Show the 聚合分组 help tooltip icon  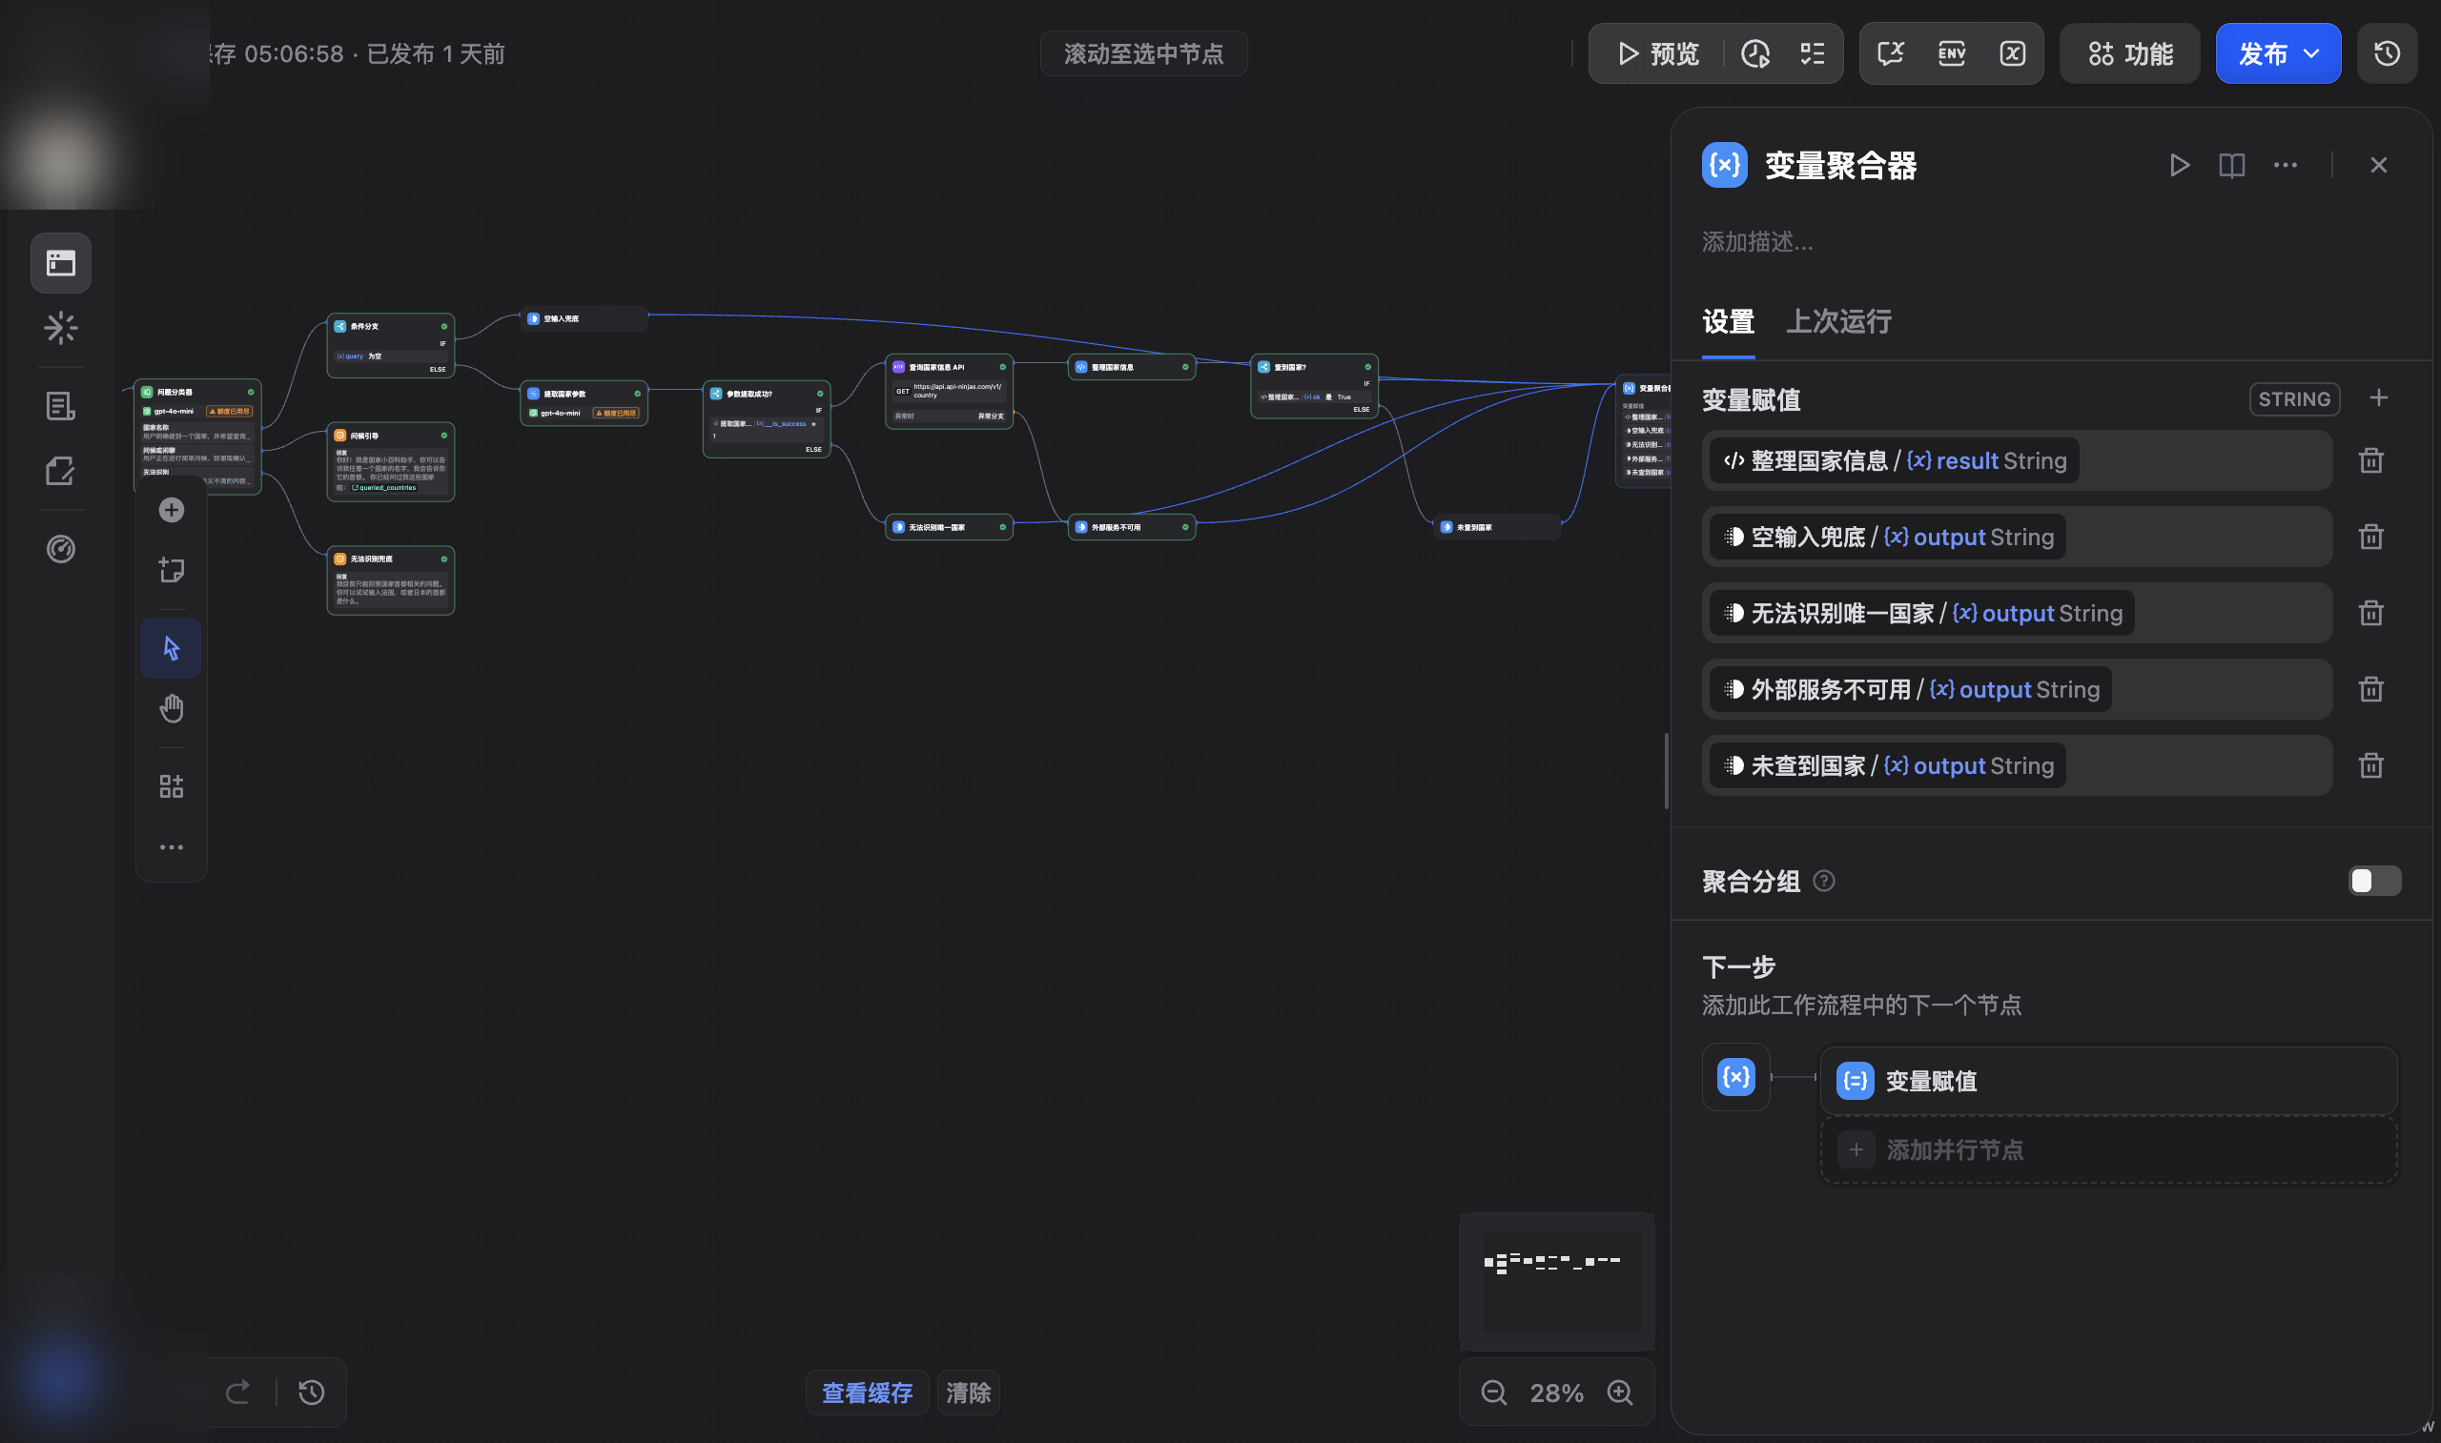tap(1823, 881)
